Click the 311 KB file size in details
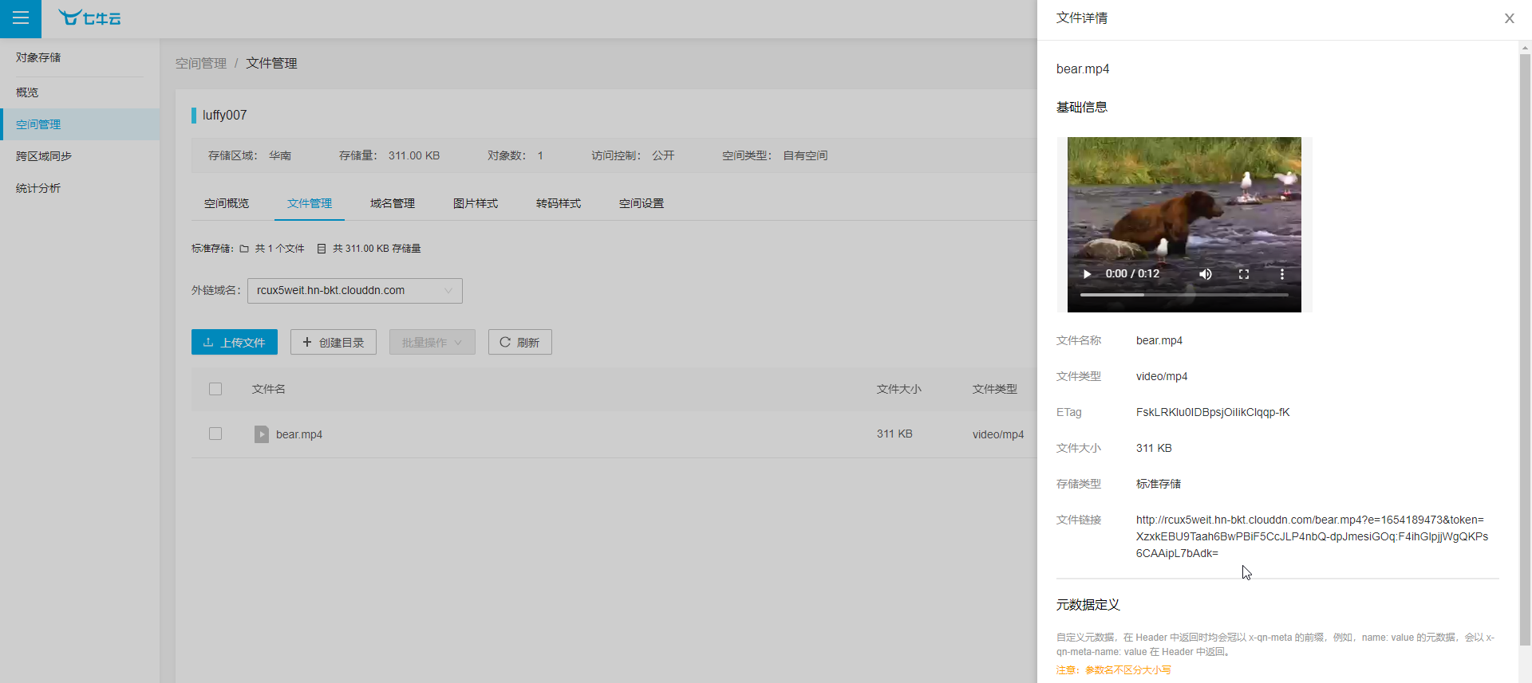Viewport: 1532px width, 683px height. [1154, 448]
